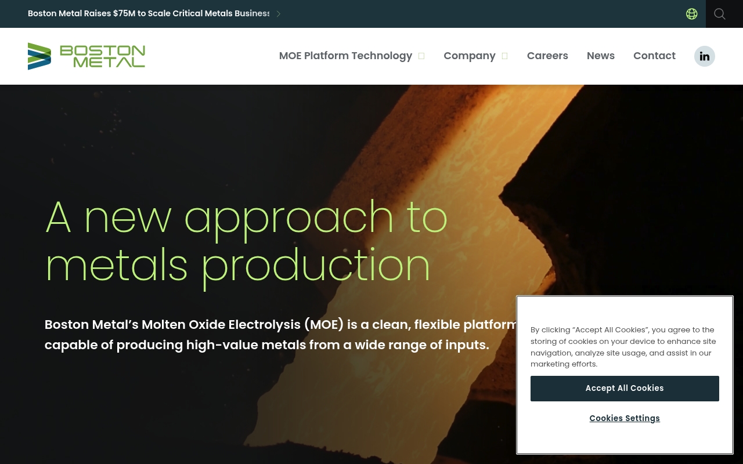Read the Boston Metal Raises $75M announcement
Viewport: 743px width, 464px height.
pos(149,13)
